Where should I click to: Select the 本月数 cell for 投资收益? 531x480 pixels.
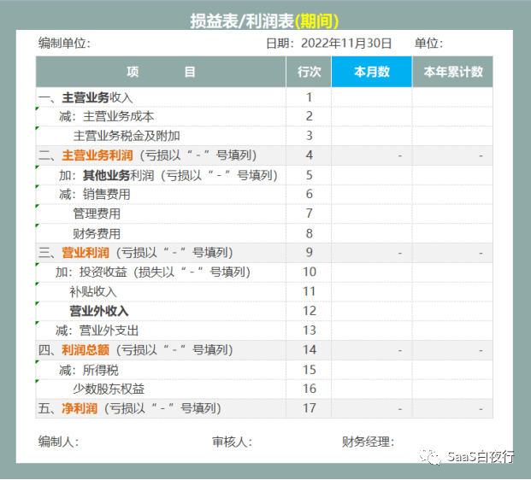[371, 272]
